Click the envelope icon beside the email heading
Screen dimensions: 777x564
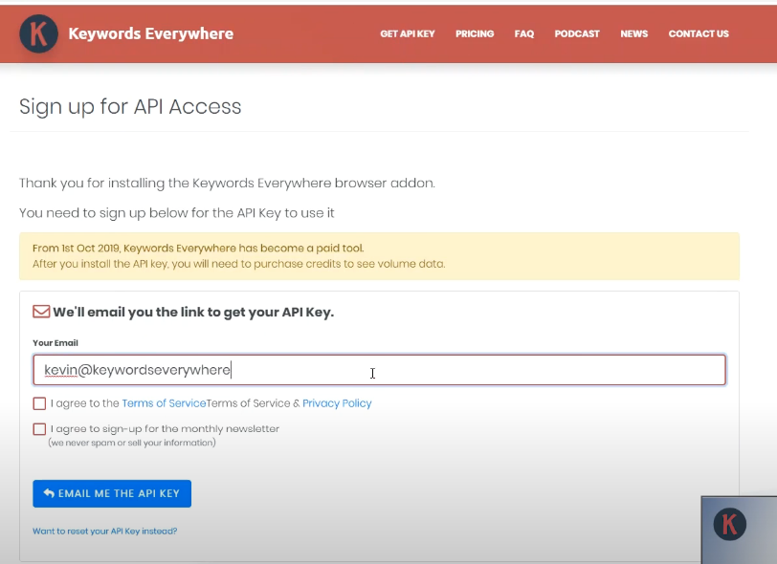41,312
